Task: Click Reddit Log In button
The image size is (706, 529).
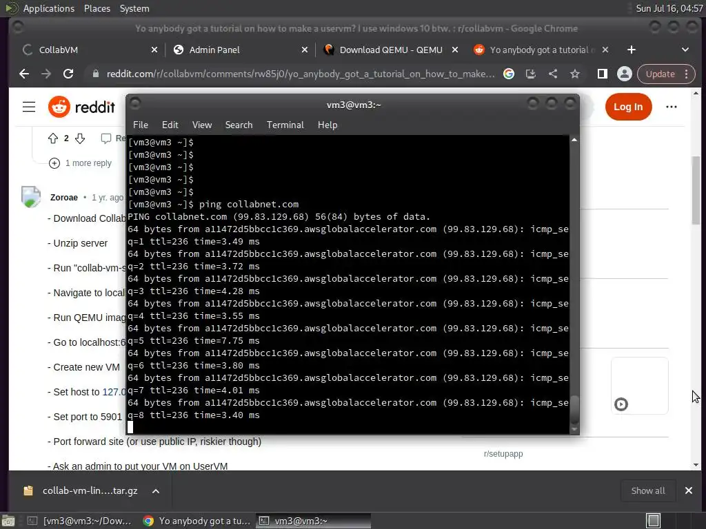Action: 628,107
